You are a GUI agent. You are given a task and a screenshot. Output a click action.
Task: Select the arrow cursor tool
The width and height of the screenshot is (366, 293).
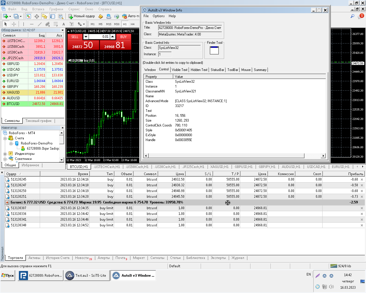pos(6,24)
